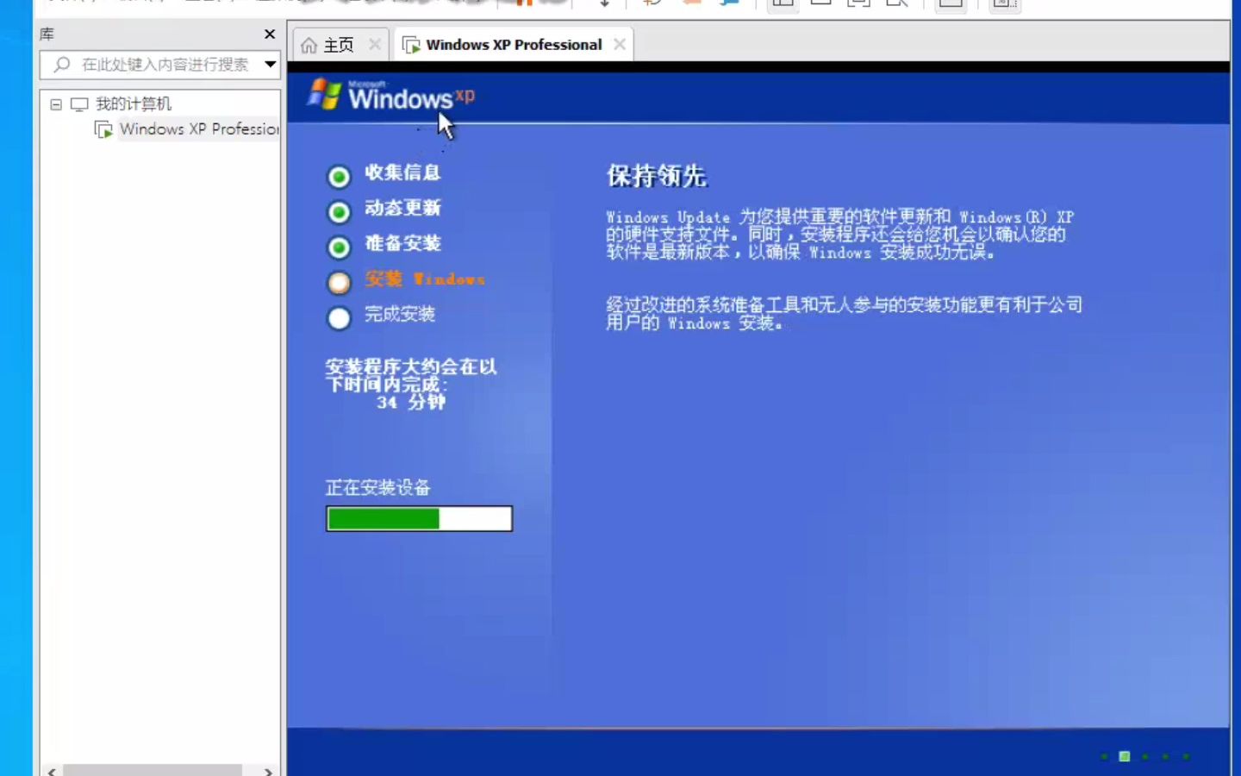Toggle the console view toolbar icon

[x=820, y=4]
